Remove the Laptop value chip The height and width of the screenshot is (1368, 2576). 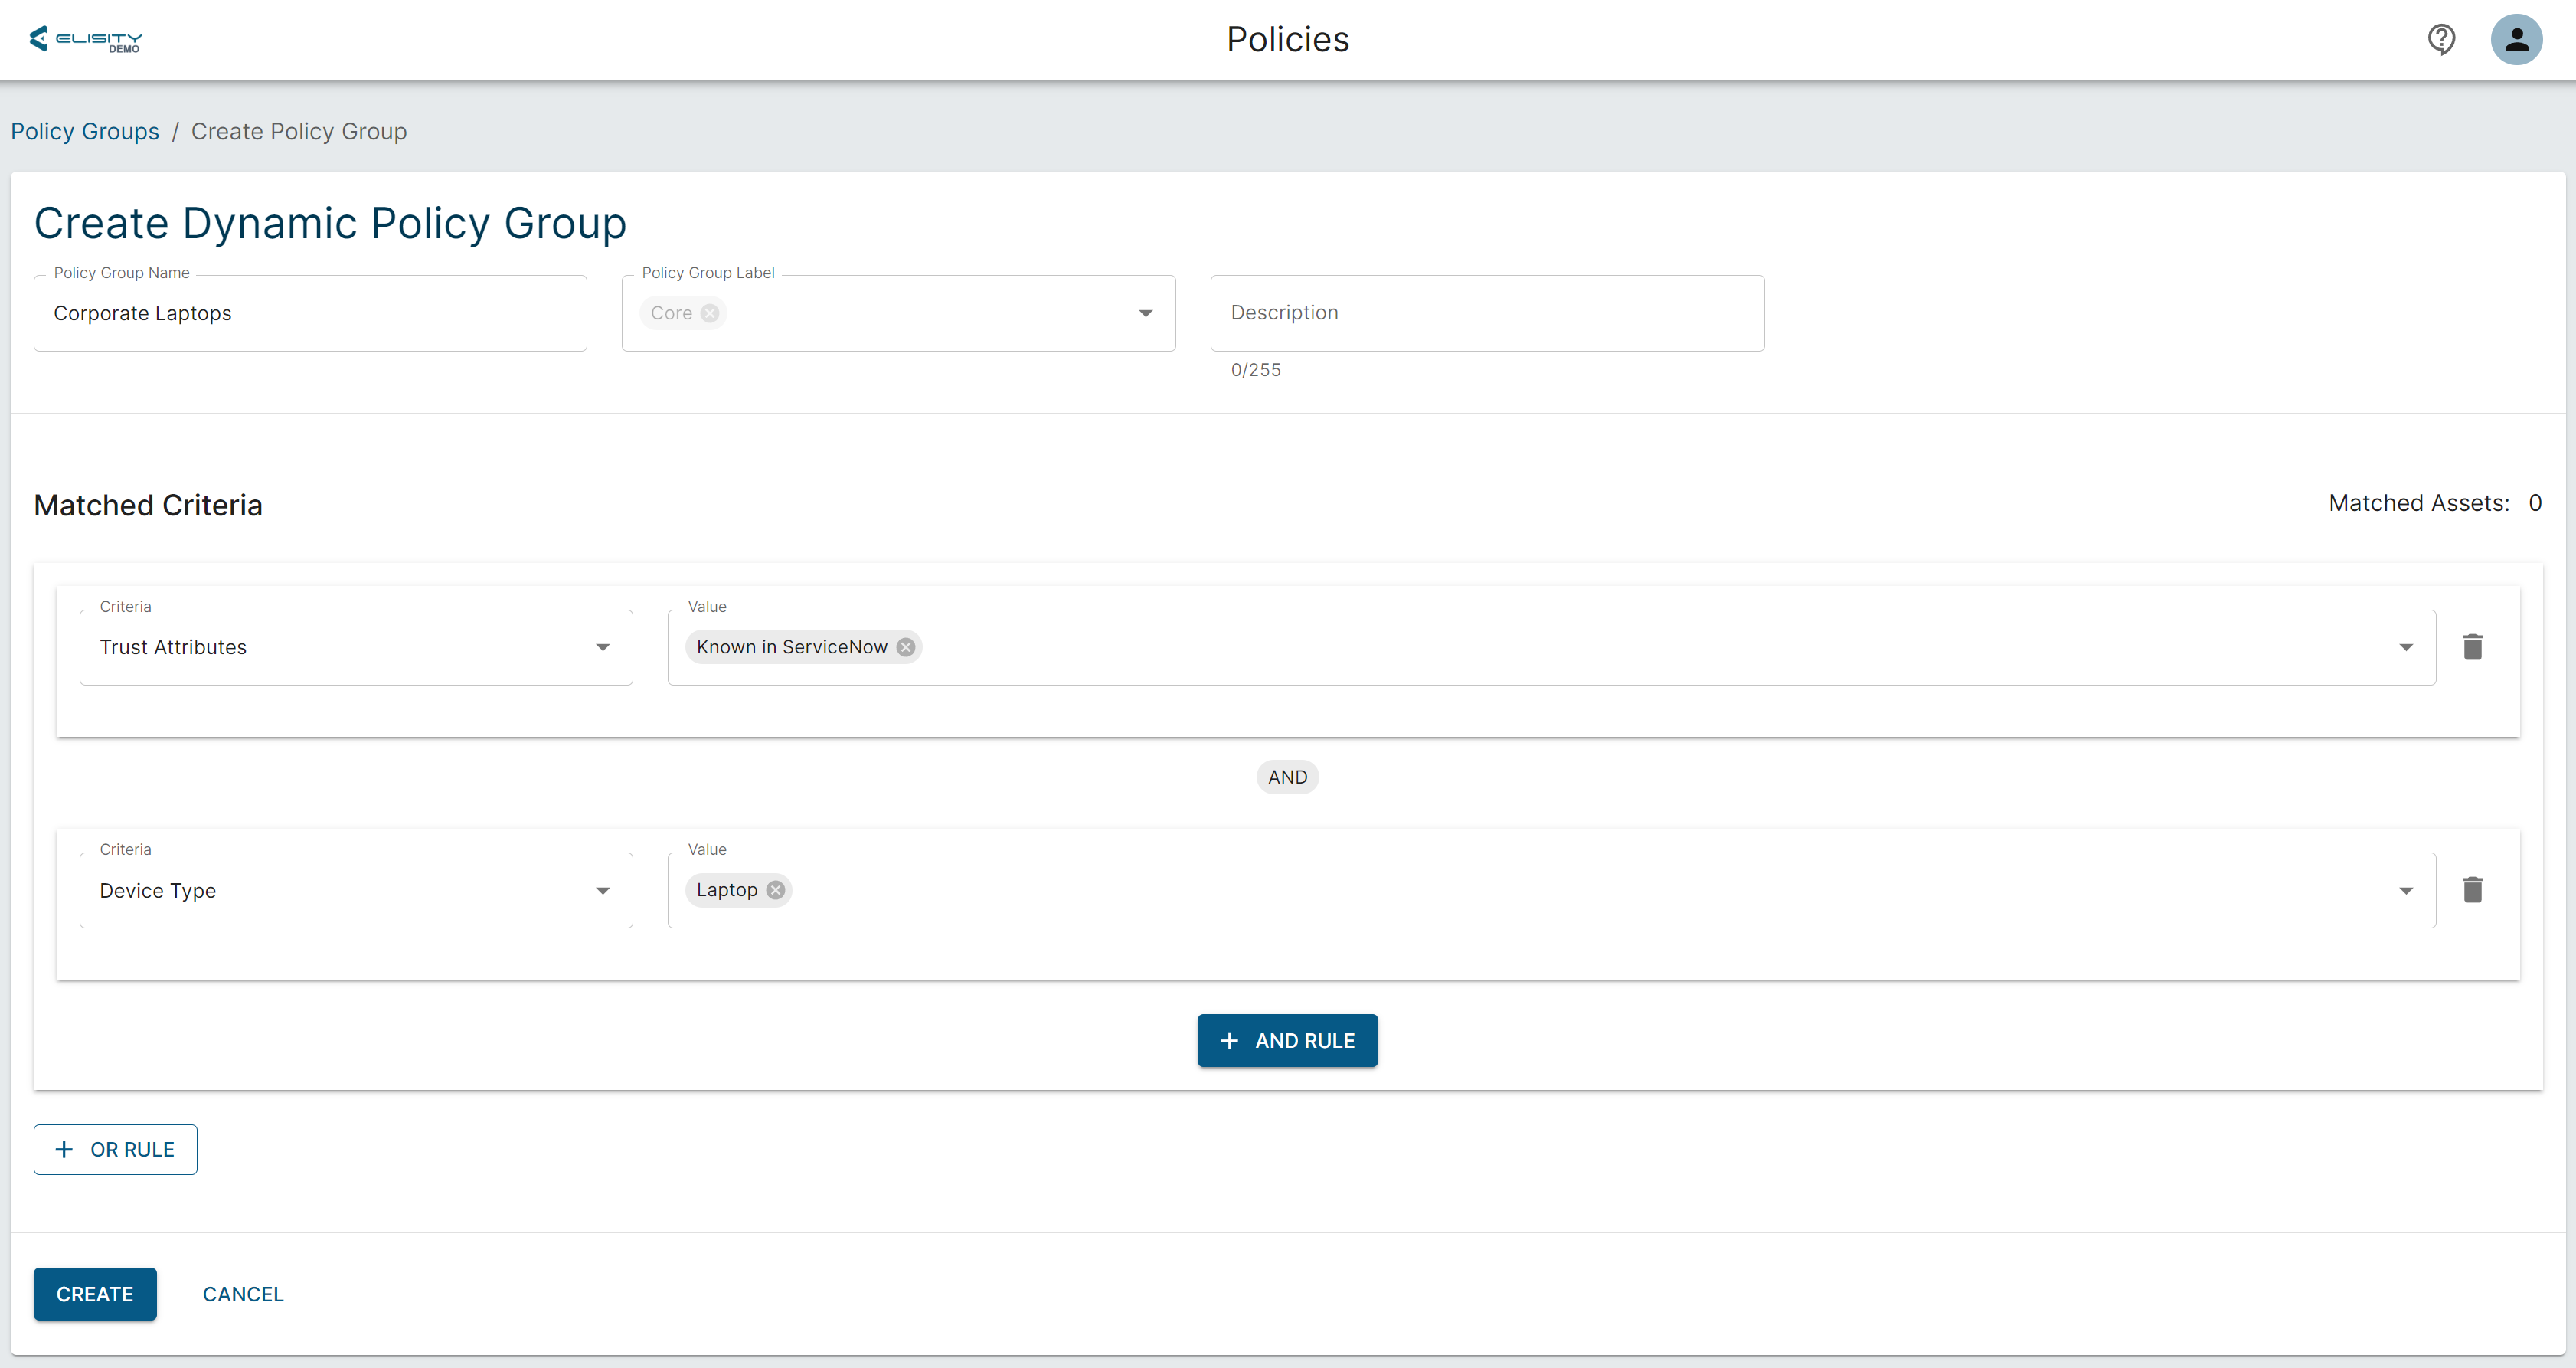point(775,890)
